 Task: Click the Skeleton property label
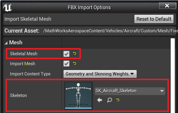[18, 95]
